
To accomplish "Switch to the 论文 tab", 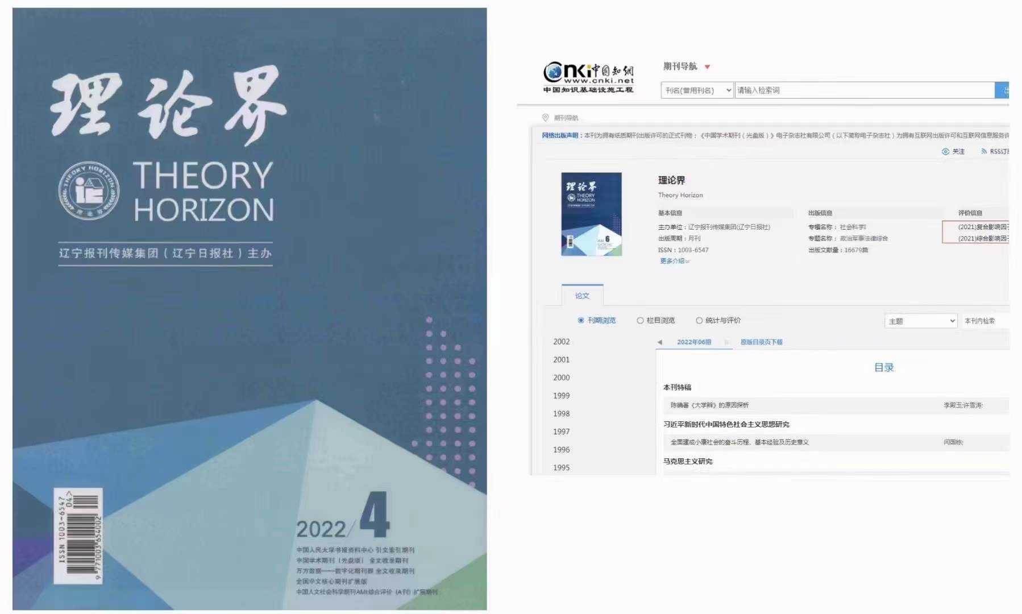I will coord(582,296).
